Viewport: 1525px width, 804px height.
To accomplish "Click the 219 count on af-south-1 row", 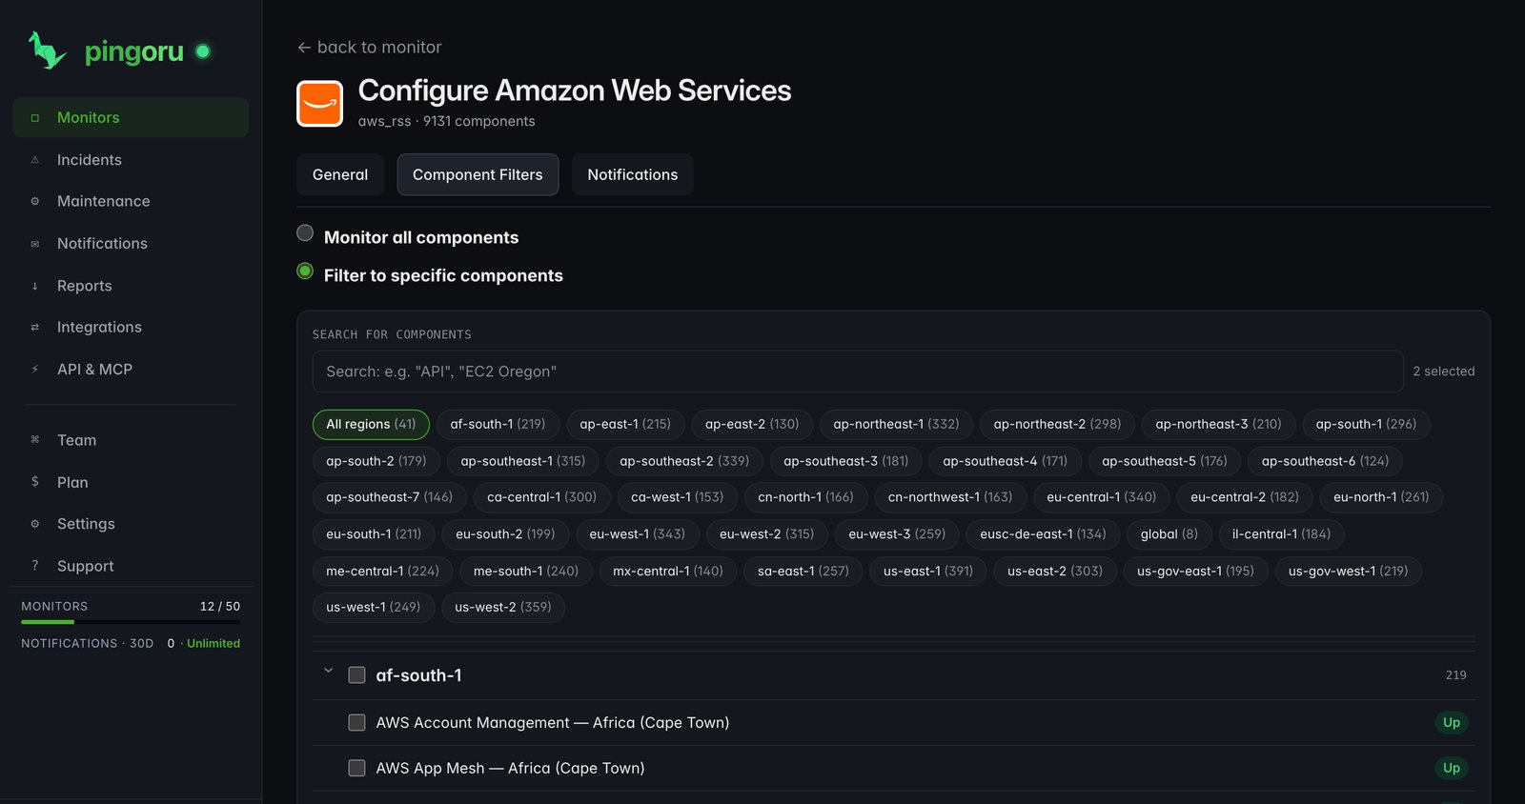I will click(1456, 675).
